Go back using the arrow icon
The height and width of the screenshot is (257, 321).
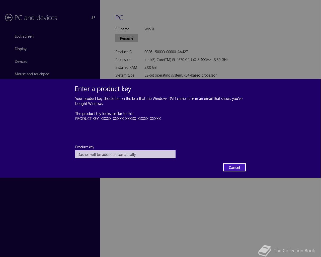(9, 18)
